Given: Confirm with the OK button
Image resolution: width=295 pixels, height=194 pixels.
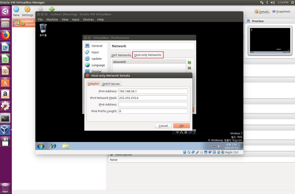Looking at the screenshot, I should click(x=181, y=126).
